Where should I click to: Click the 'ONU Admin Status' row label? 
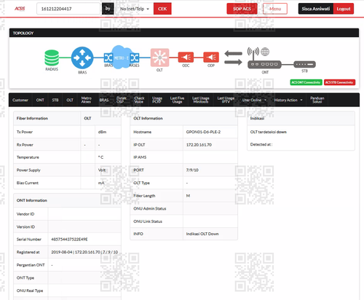tap(150, 208)
